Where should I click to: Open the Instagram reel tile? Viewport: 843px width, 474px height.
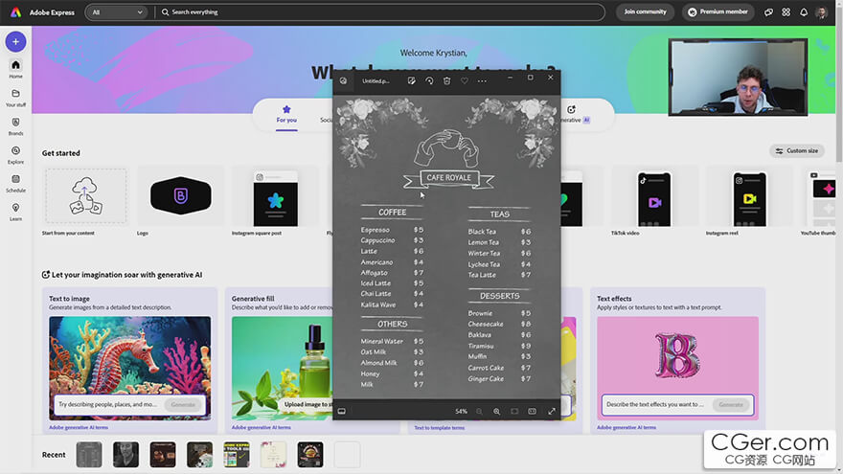[749, 198]
